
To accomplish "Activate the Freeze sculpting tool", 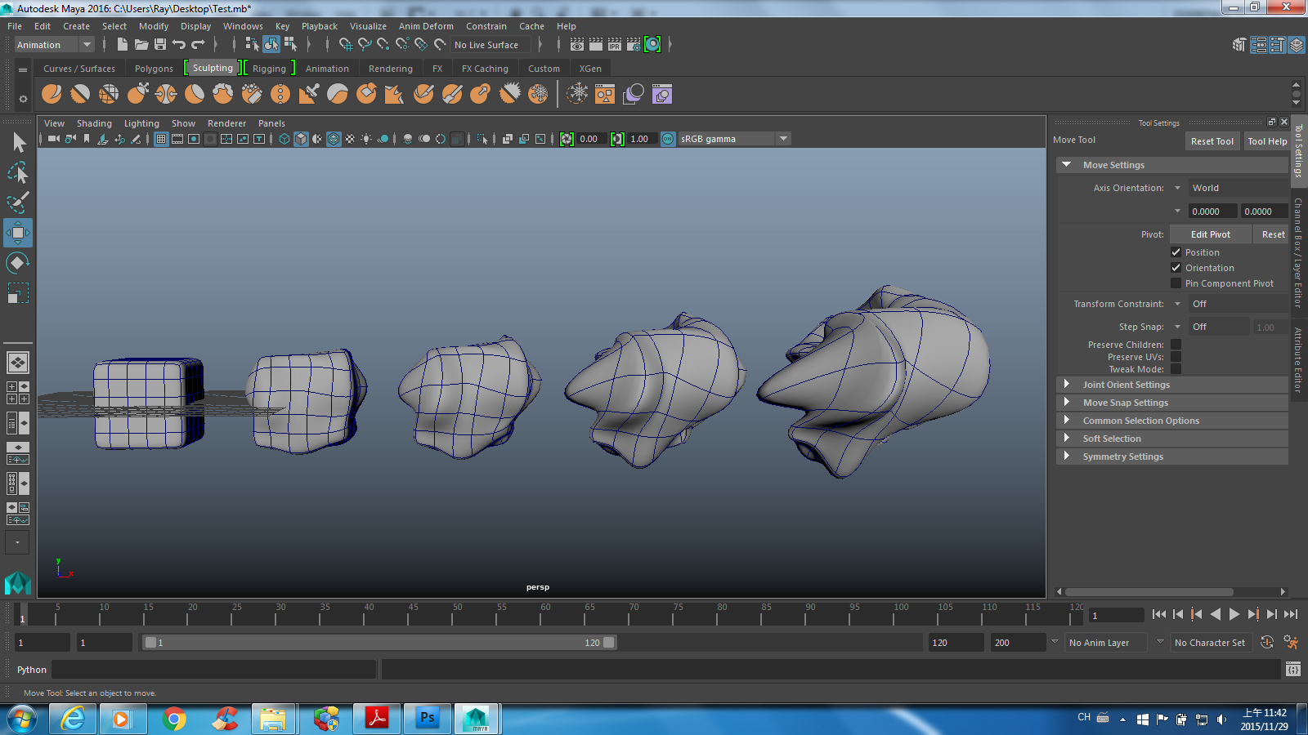I will click(x=538, y=94).
